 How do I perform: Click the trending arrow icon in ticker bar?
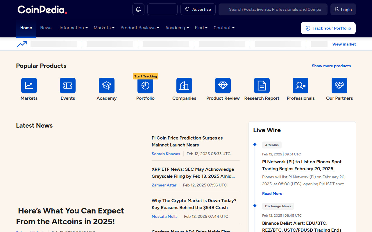click(22, 44)
